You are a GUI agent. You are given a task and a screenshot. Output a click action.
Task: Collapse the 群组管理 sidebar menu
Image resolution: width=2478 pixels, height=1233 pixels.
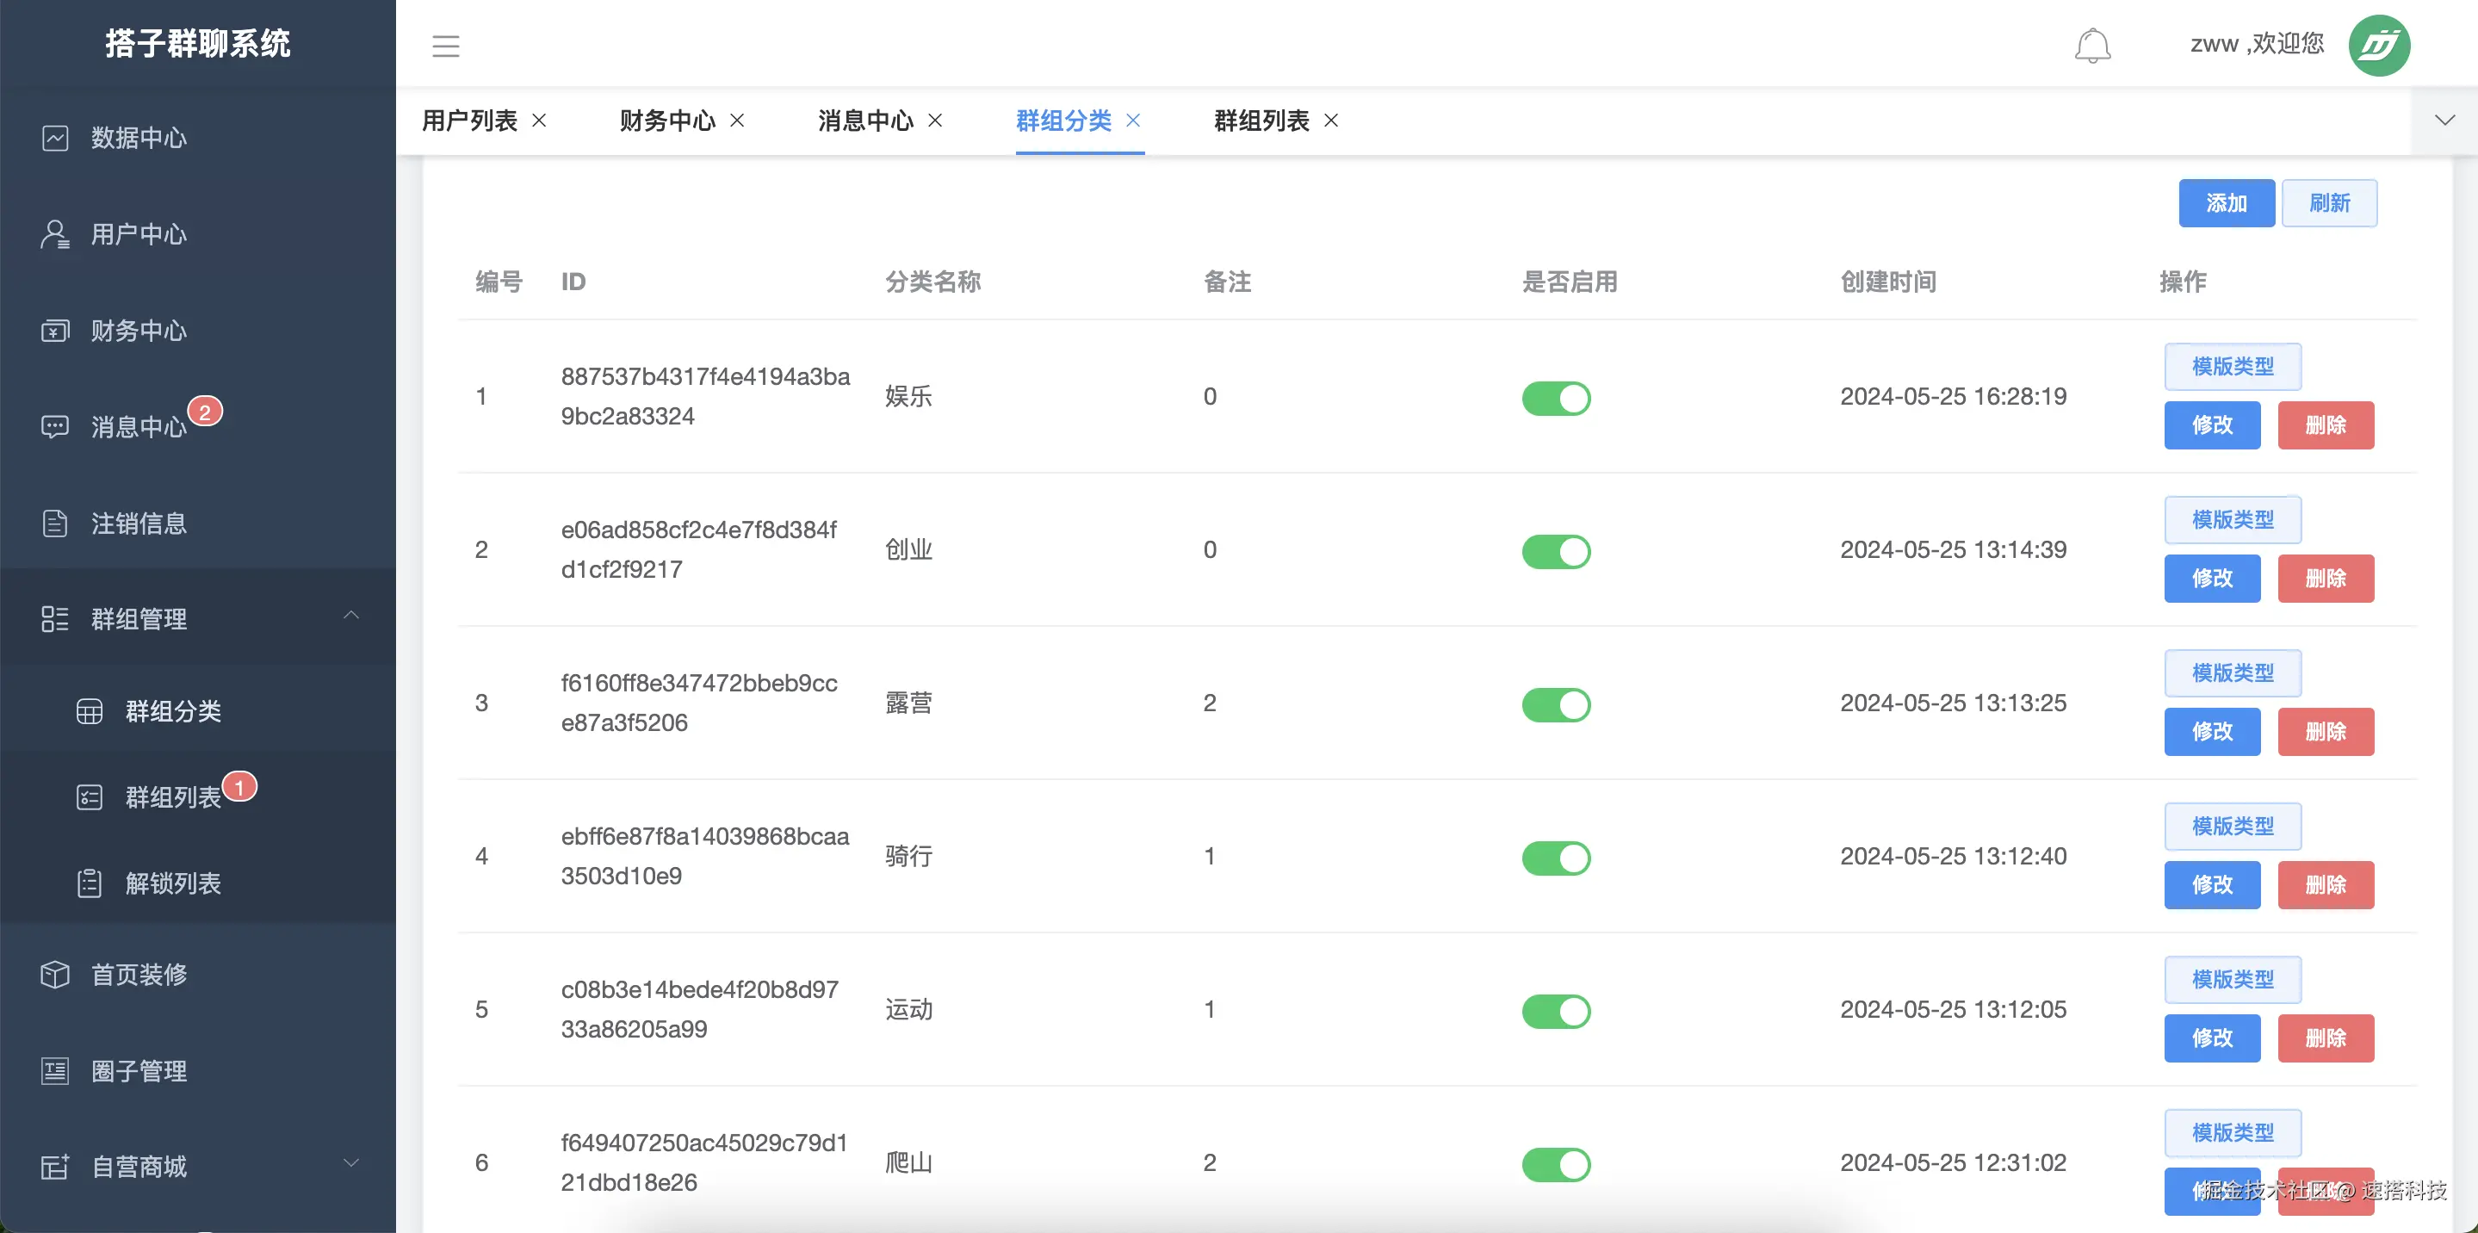[351, 616]
